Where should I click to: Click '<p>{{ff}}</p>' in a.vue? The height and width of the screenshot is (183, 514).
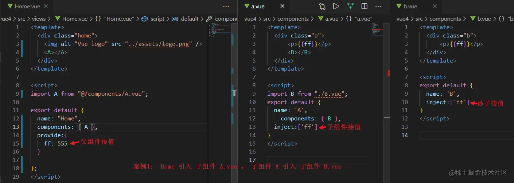click(x=309, y=44)
